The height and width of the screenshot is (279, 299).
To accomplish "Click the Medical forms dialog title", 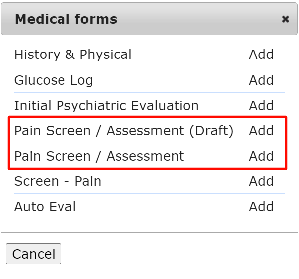I will [66, 19].
